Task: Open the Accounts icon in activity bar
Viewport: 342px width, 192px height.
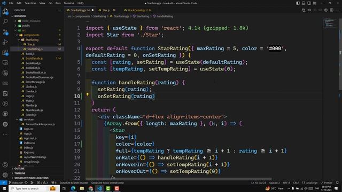Action: tap(5, 165)
